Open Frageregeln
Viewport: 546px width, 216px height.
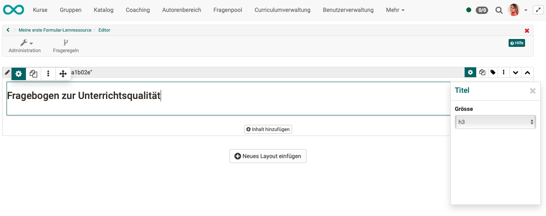click(66, 46)
